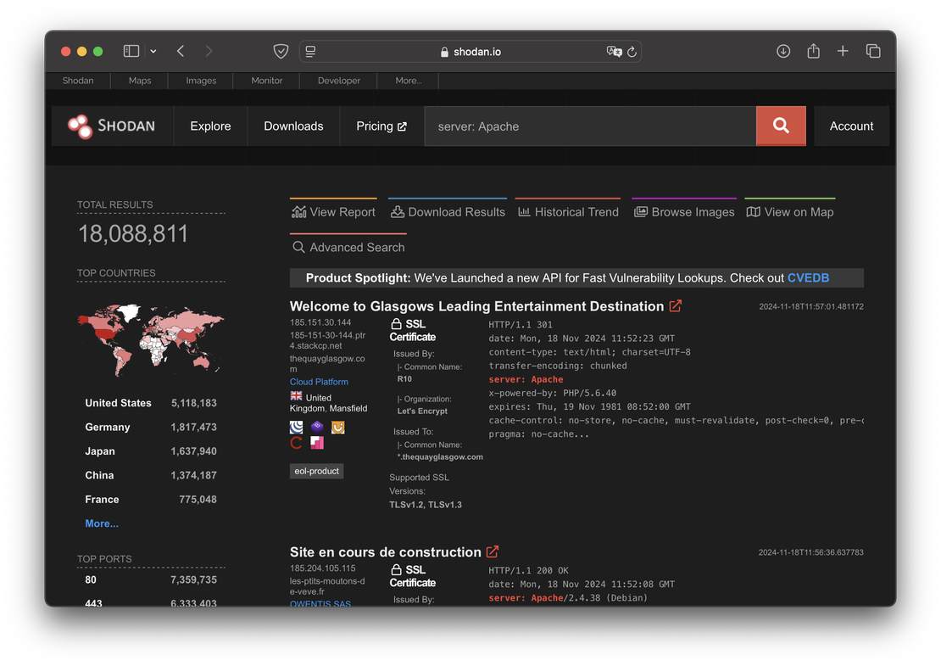This screenshot has height=666, width=941.
Task: Expand More... in the top navigation
Action: tap(408, 80)
